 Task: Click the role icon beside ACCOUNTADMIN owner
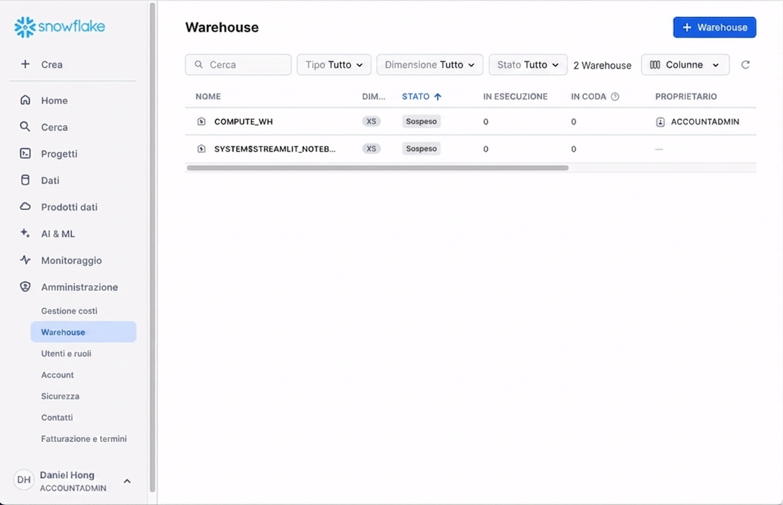tap(660, 122)
